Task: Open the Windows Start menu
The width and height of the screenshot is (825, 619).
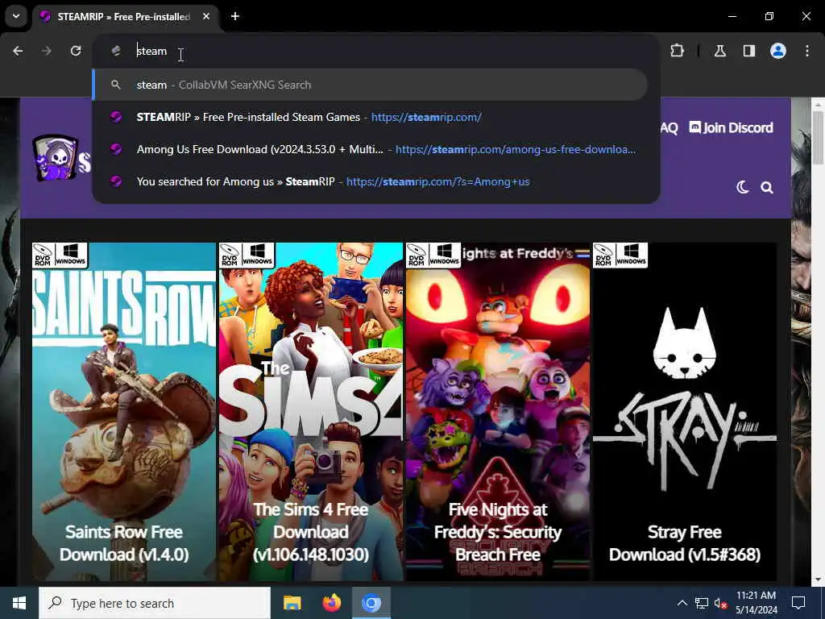Action: [x=19, y=603]
